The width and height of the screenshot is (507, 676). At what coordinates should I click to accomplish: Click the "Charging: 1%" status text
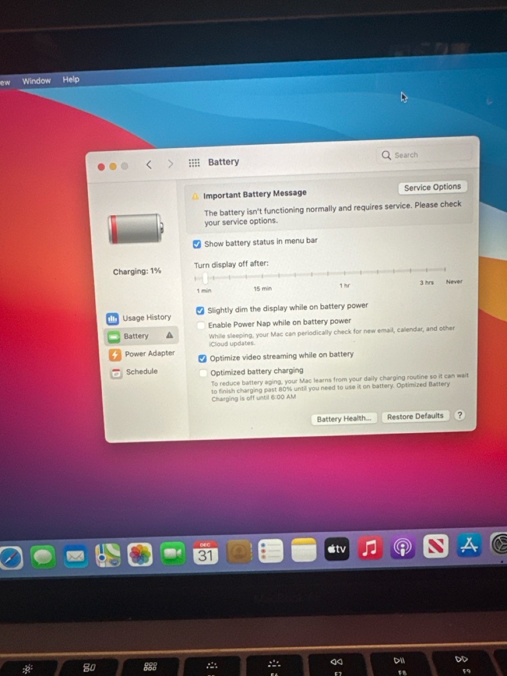click(x=137, y=272)
